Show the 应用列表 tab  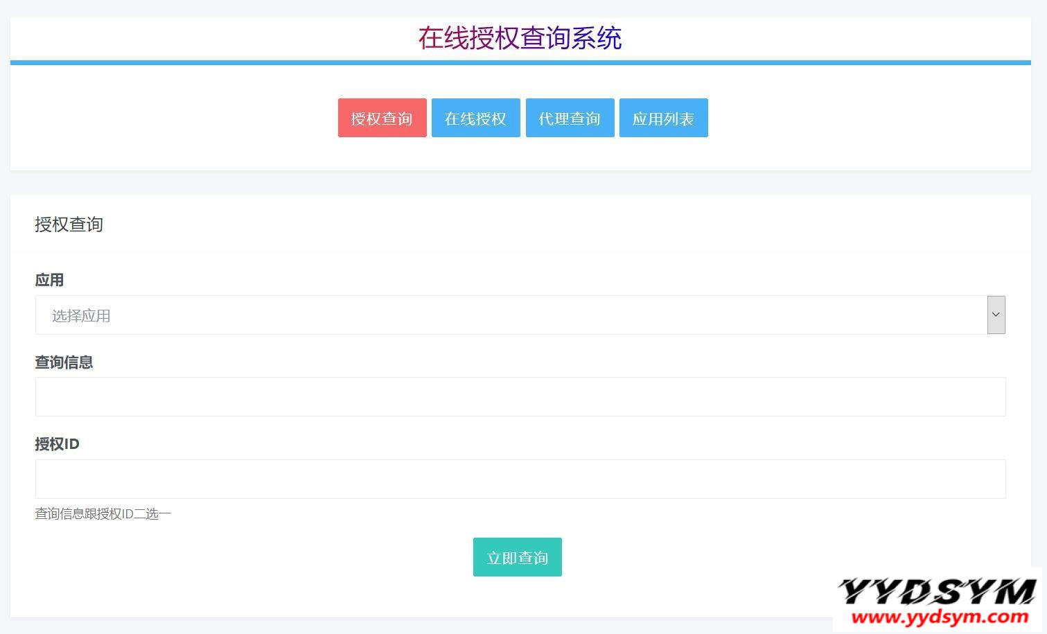663,118
